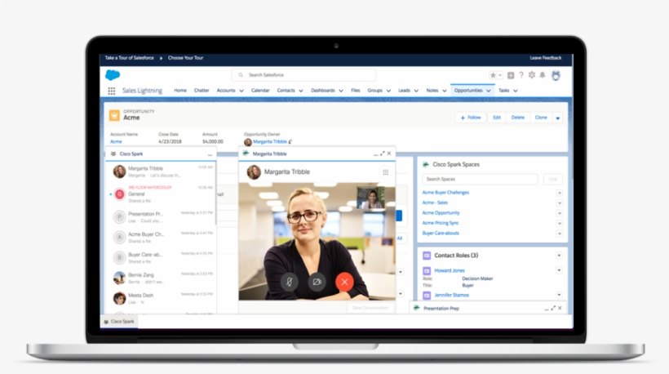Open Contact Roles section dropdown

[x=559, y=256]
